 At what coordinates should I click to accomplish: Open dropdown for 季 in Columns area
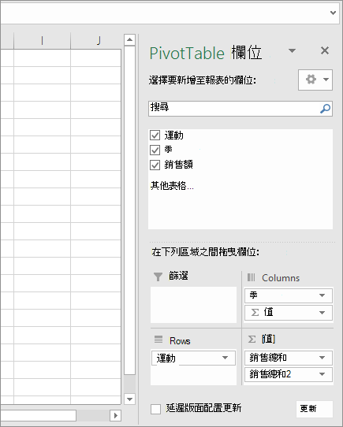(x=322, y=295)
